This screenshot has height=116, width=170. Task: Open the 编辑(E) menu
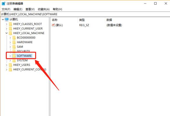pos(18,9)
